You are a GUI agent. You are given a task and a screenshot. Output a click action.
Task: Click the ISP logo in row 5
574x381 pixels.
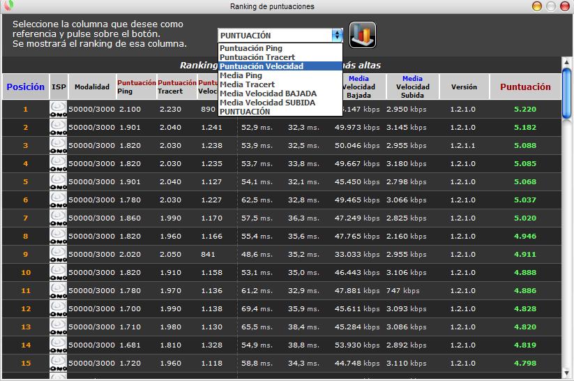click(x=59, y=181)
